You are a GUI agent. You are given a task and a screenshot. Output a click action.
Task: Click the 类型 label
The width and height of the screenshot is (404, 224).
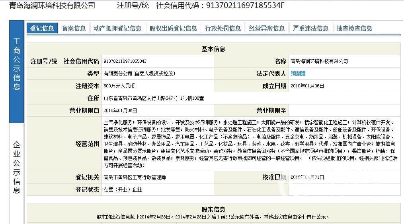click(x=93, y=73)
